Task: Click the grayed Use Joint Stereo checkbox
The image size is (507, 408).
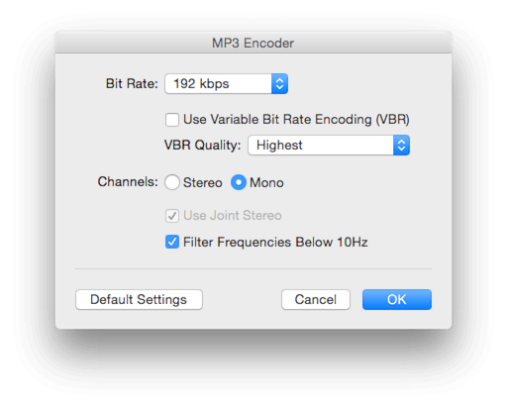Action: tap(172, 216)
